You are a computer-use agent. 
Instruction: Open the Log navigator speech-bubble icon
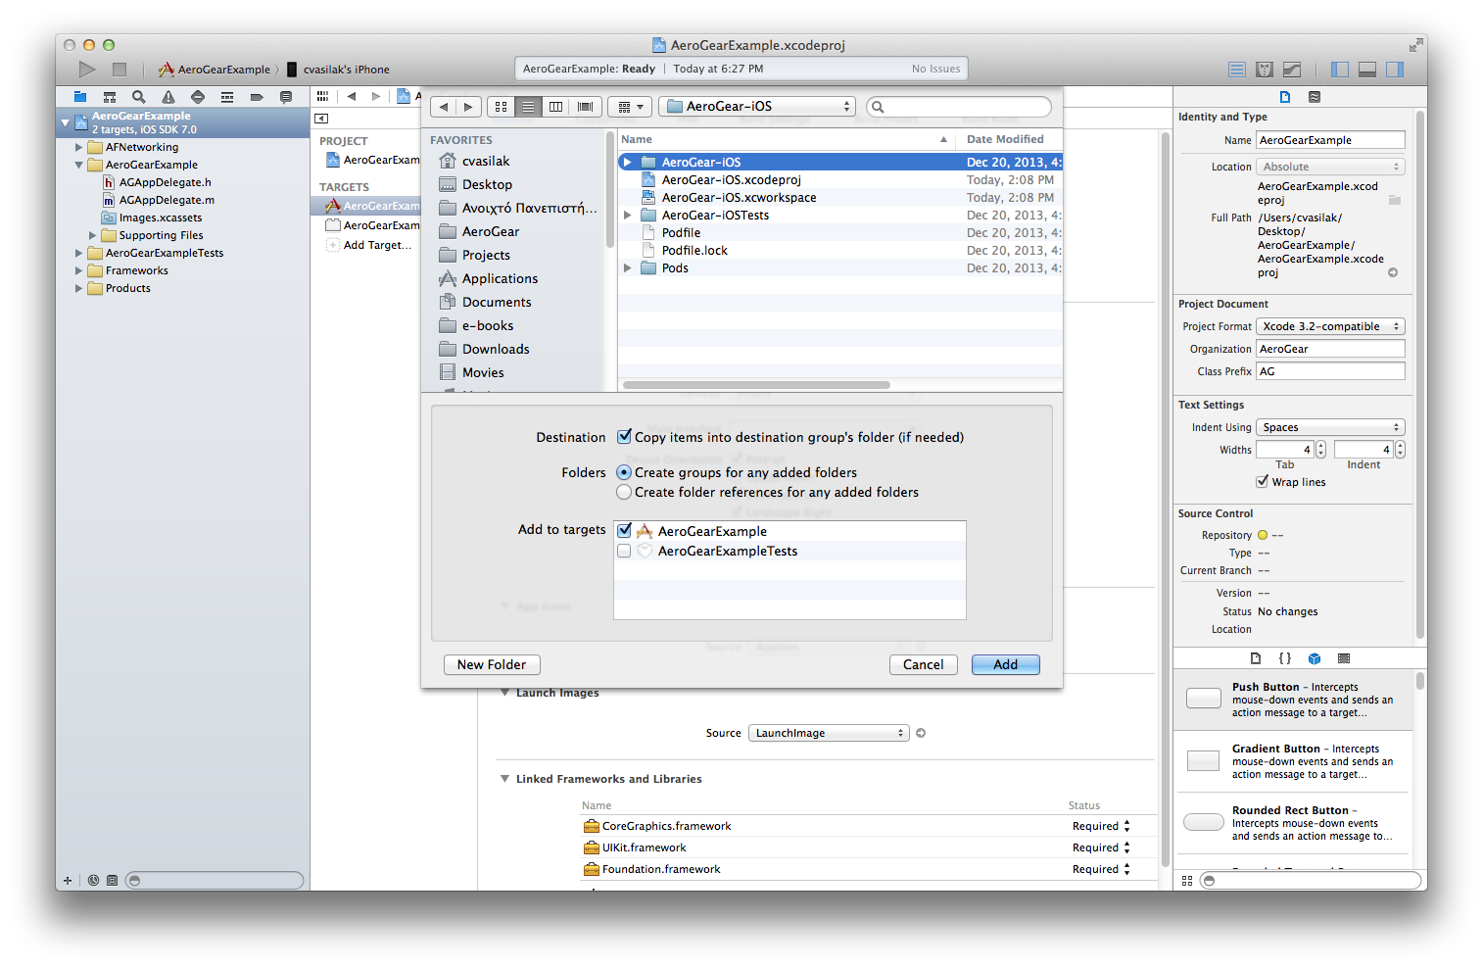[x=286, y=97]
